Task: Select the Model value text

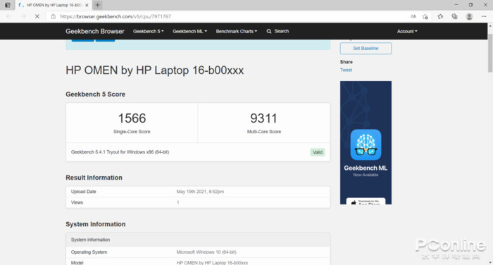Action: click(x=212, y=262)
